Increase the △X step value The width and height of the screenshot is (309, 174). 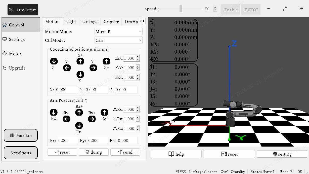[138, 57]
